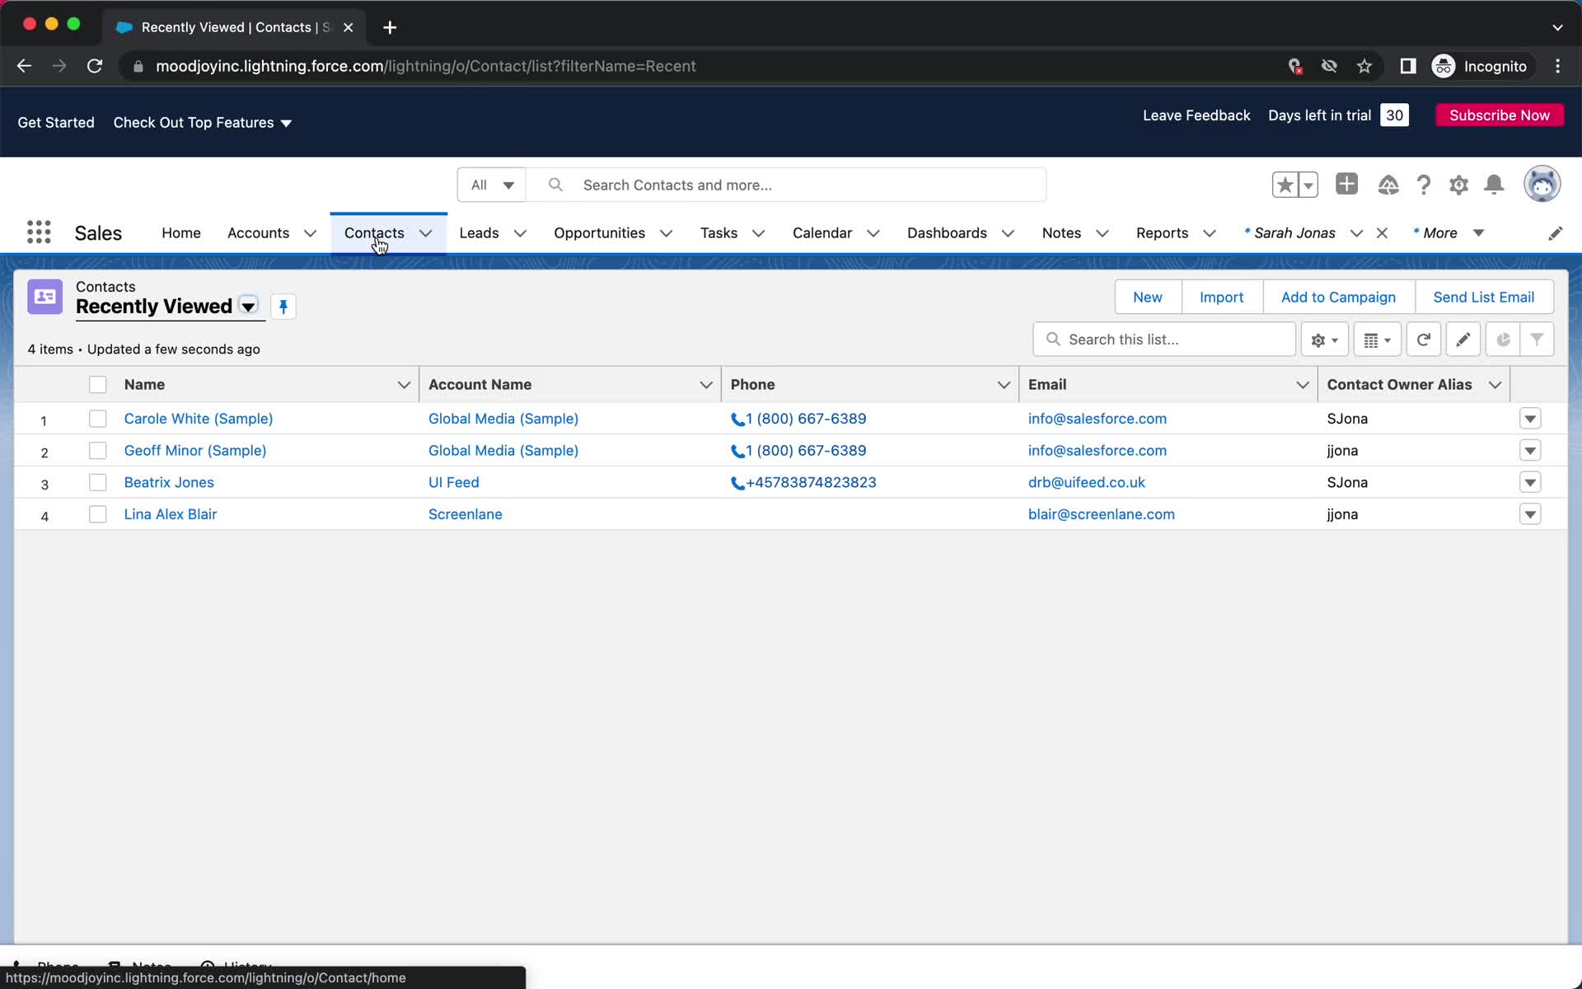
Task: Open List View Controls gear
Action: (1324, 340)
